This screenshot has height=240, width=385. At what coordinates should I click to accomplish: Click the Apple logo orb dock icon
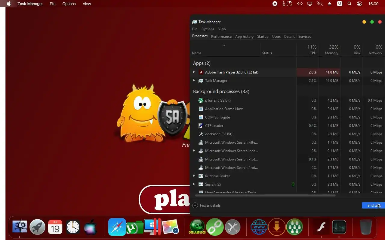point(91,227)
